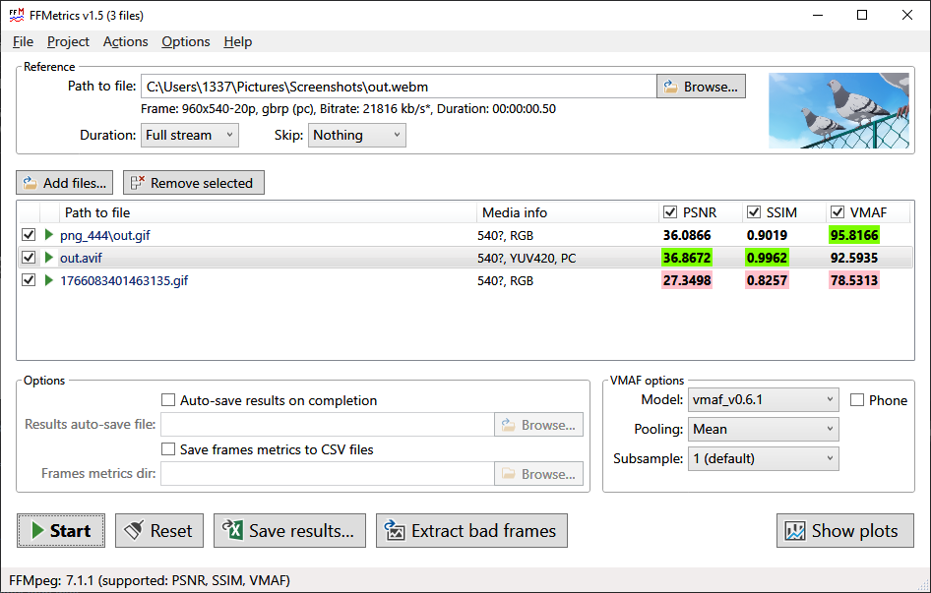Enable Save frames metrics to CSV files
This screenshot has height=593, width=931.
(x=168, y=449)
